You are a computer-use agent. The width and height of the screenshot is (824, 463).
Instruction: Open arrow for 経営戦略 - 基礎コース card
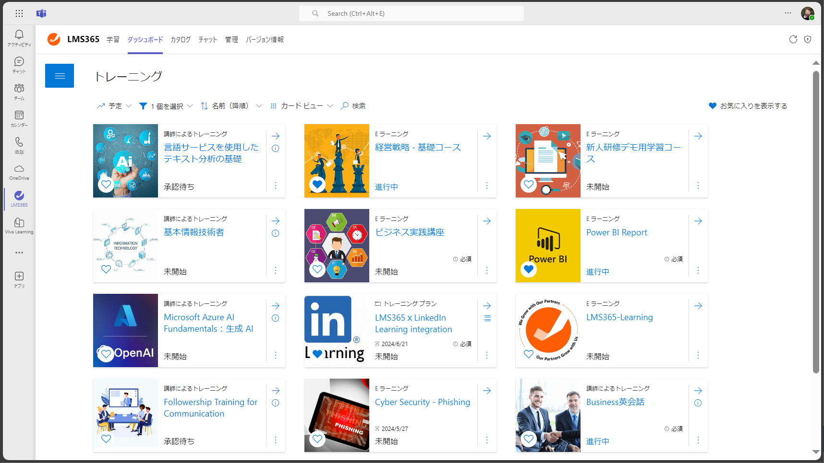487,137
